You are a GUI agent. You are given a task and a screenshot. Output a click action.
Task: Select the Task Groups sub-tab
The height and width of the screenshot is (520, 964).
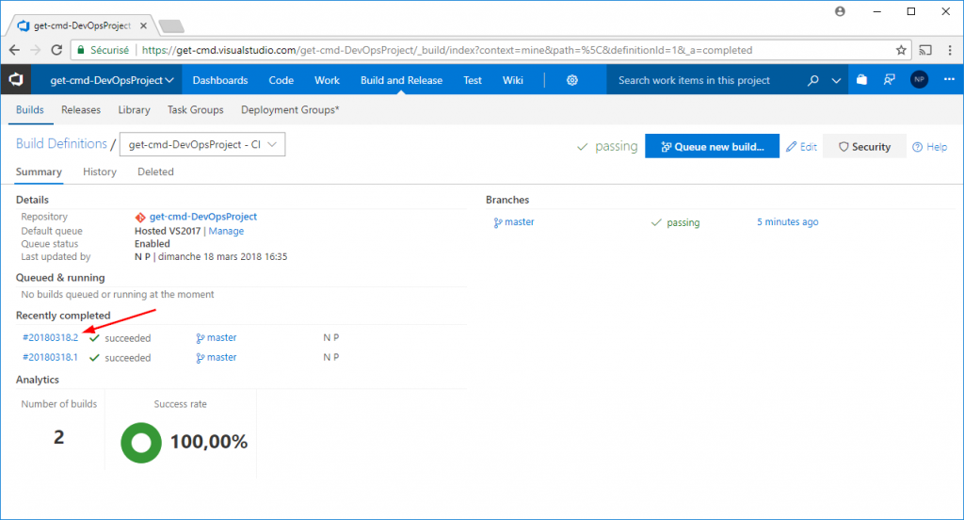(196, 109)
